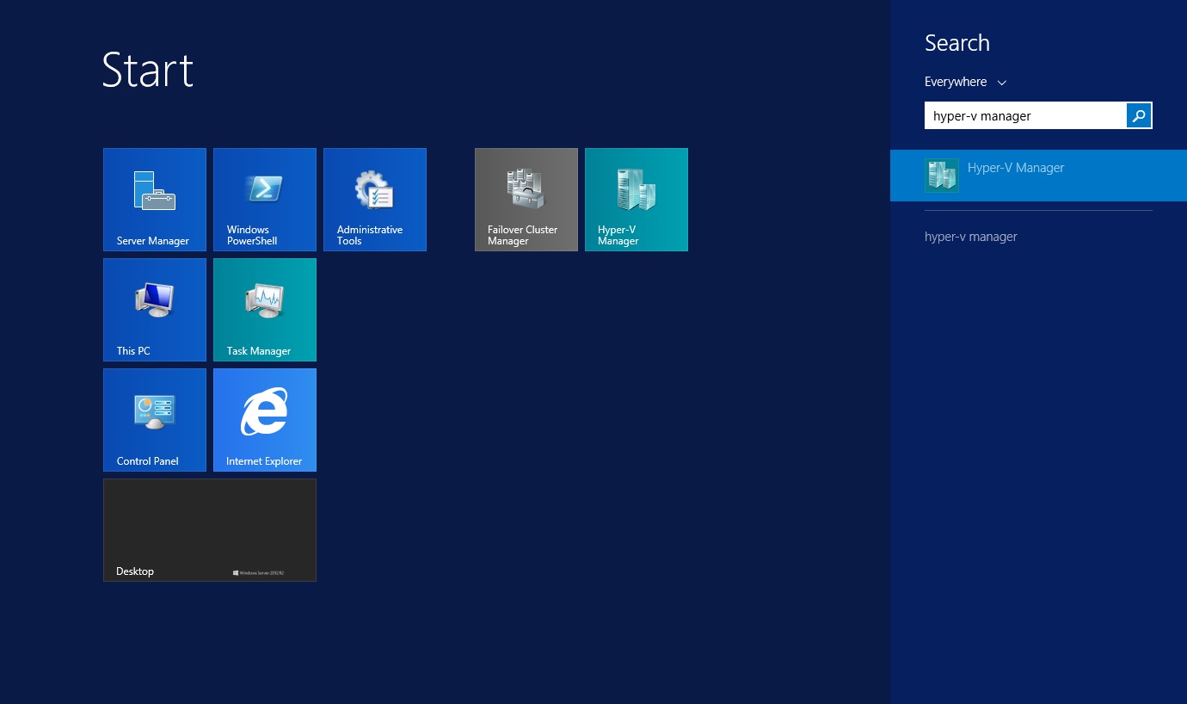Viewport: 1187px width, 704px height.
Task: Click the Search panel header
Action: [x=957, y=42]
